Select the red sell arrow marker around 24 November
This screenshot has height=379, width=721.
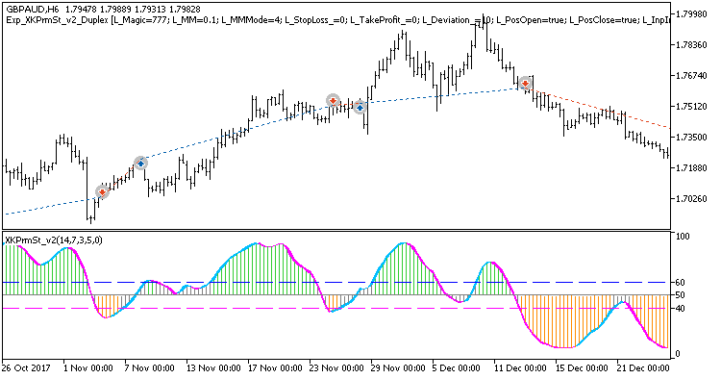point(333,100)
